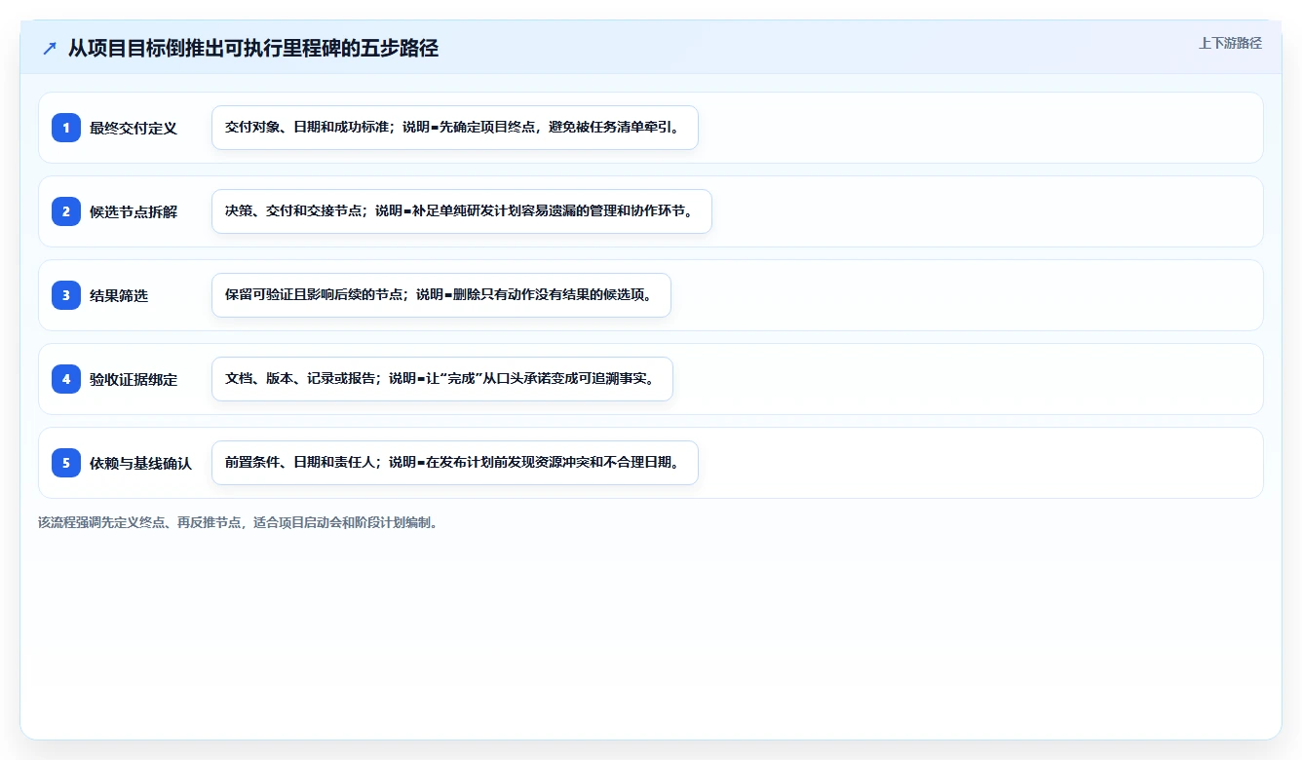The height and width of the screenshot is (760, 1302).
Task: Select step number 4 badge
Action: pyautogui.click(x=66, y=379)
